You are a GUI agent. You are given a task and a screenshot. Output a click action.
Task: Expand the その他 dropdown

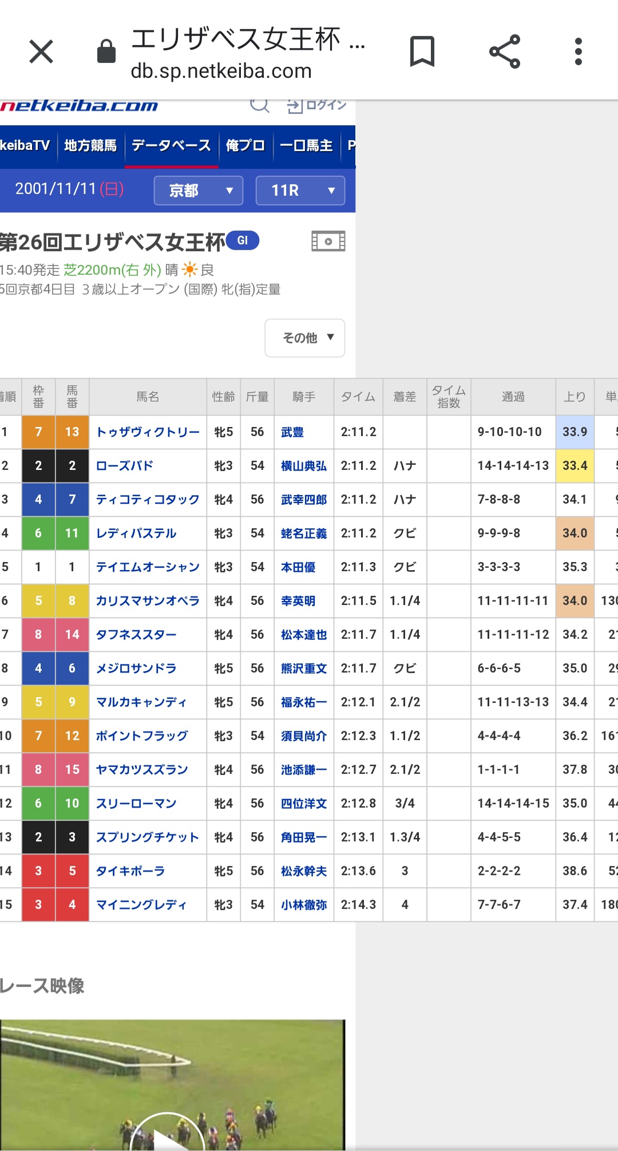305,338
